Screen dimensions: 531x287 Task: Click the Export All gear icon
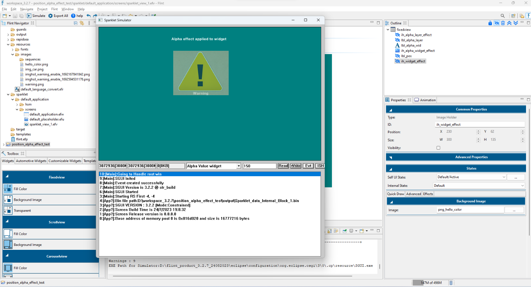(50, 16)
